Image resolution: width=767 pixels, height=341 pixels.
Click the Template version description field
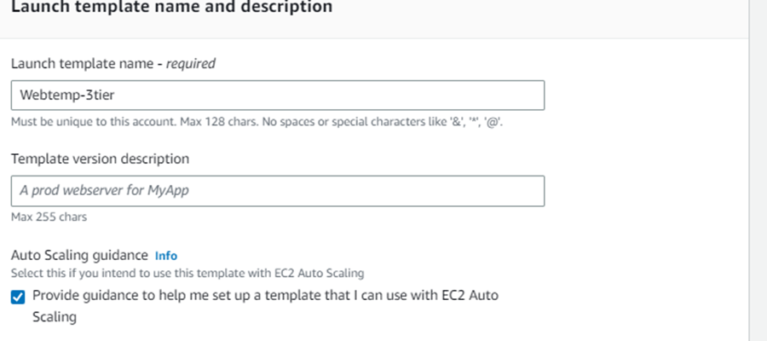[278, 191]
